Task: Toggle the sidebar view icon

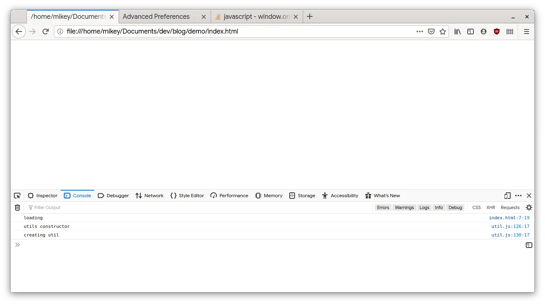Action: (x=471, y=32)
